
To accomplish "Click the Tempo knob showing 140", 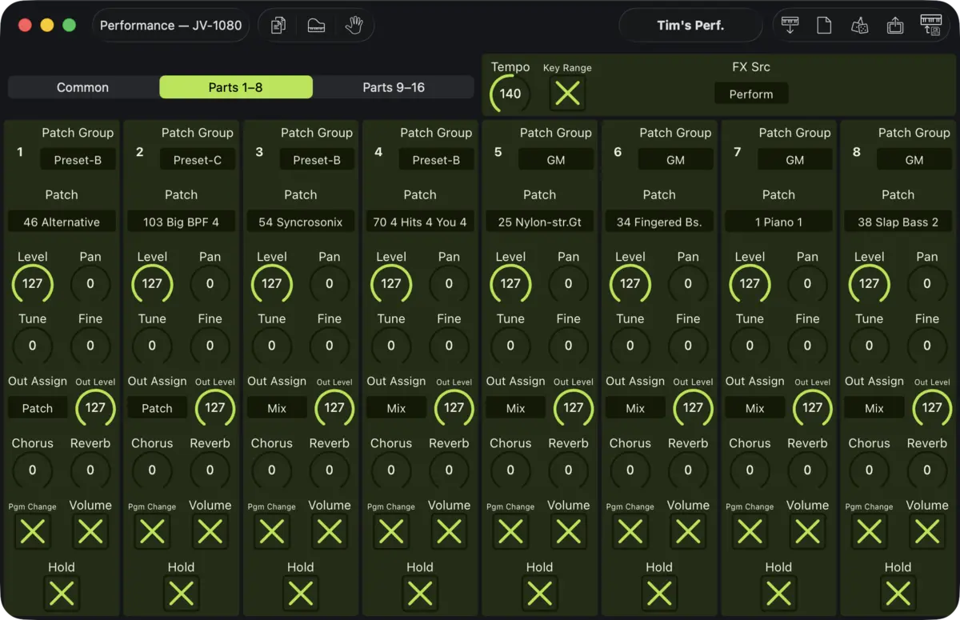I will (x=510, y=94).
